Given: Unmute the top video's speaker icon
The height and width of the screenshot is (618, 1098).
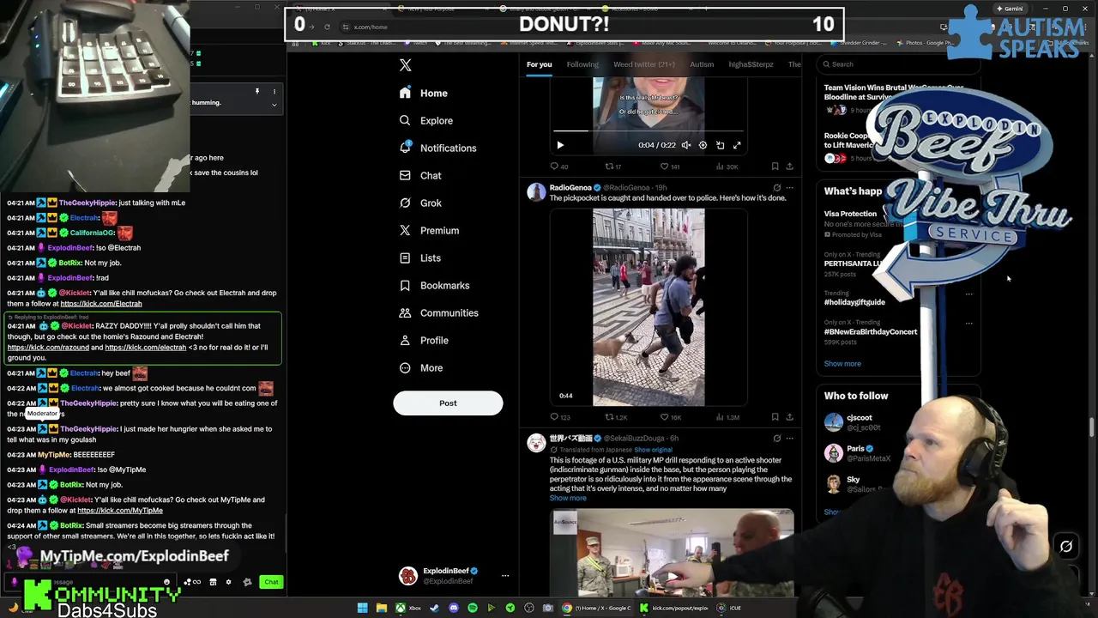Looking at the screenshot, I should [685, 145].
